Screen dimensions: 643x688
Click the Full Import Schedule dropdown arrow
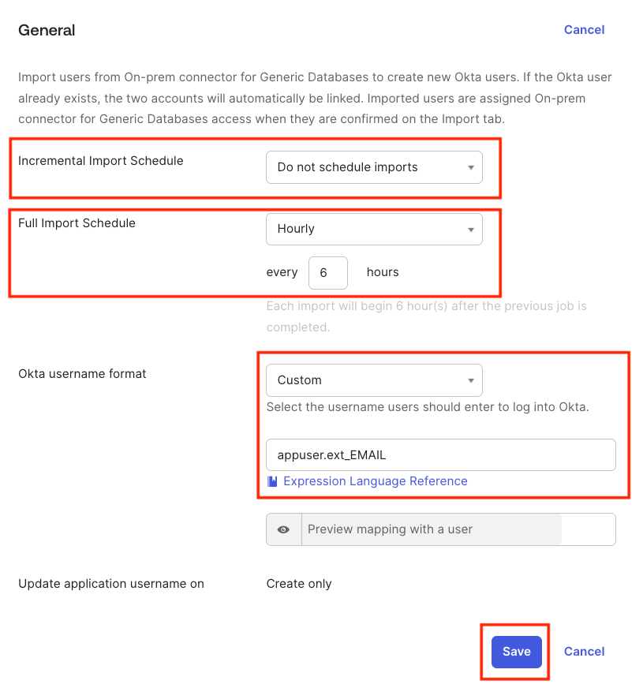coord(471,229)
